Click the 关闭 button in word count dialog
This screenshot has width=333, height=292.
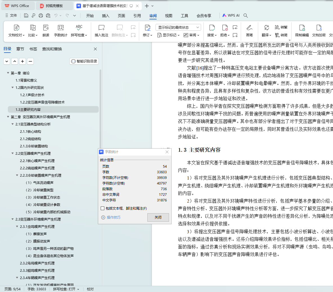[158, 217]
